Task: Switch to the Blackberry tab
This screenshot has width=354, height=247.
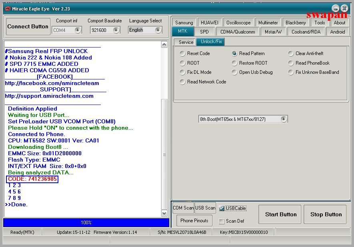Action: (x=296, y=23)
